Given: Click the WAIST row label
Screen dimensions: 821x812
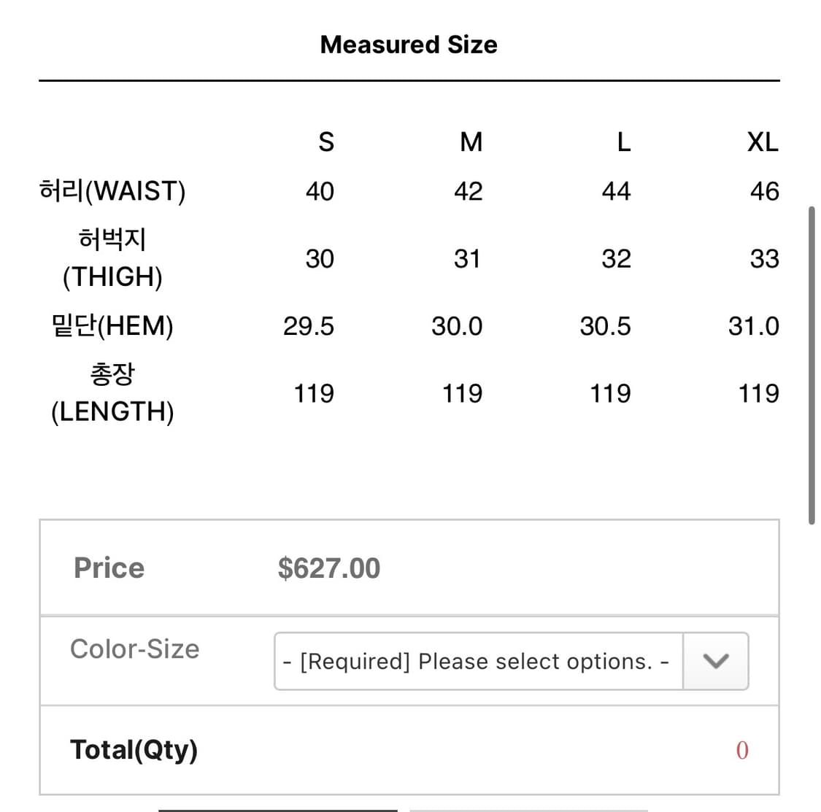Looking at the screenshot, I should coord(112,191).
